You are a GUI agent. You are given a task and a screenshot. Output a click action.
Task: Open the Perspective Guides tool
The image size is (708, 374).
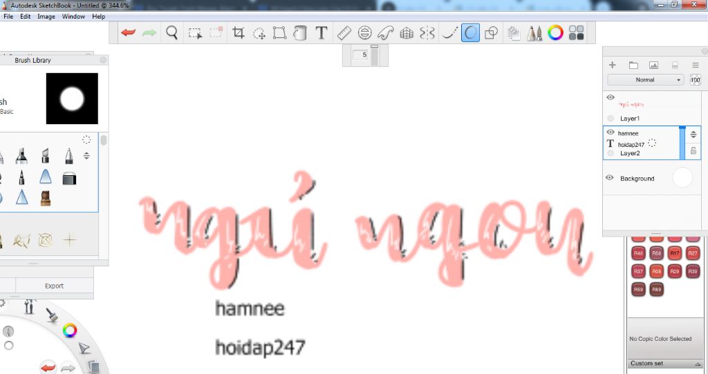click(x=407, y=33)
